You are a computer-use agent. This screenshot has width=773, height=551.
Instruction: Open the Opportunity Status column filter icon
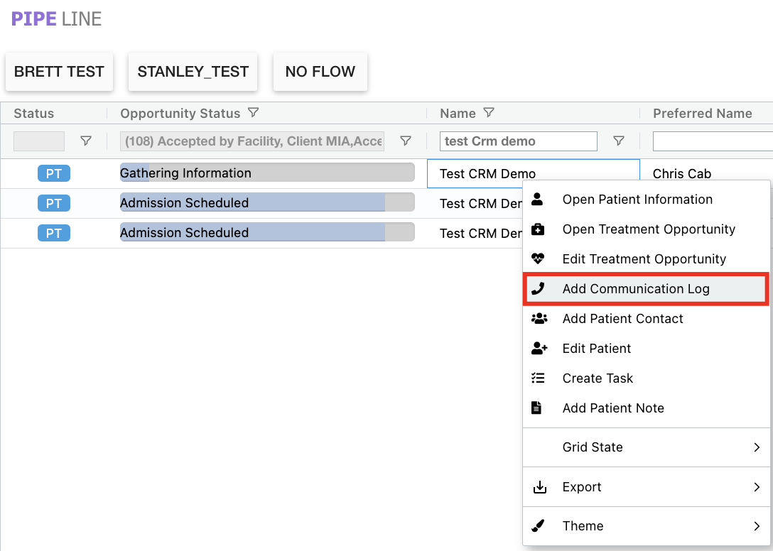coord(253,113)
